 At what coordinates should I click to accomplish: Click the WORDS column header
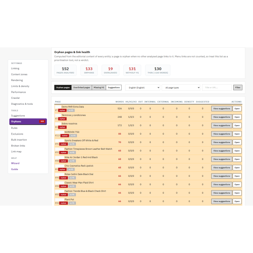pos(119,102)
